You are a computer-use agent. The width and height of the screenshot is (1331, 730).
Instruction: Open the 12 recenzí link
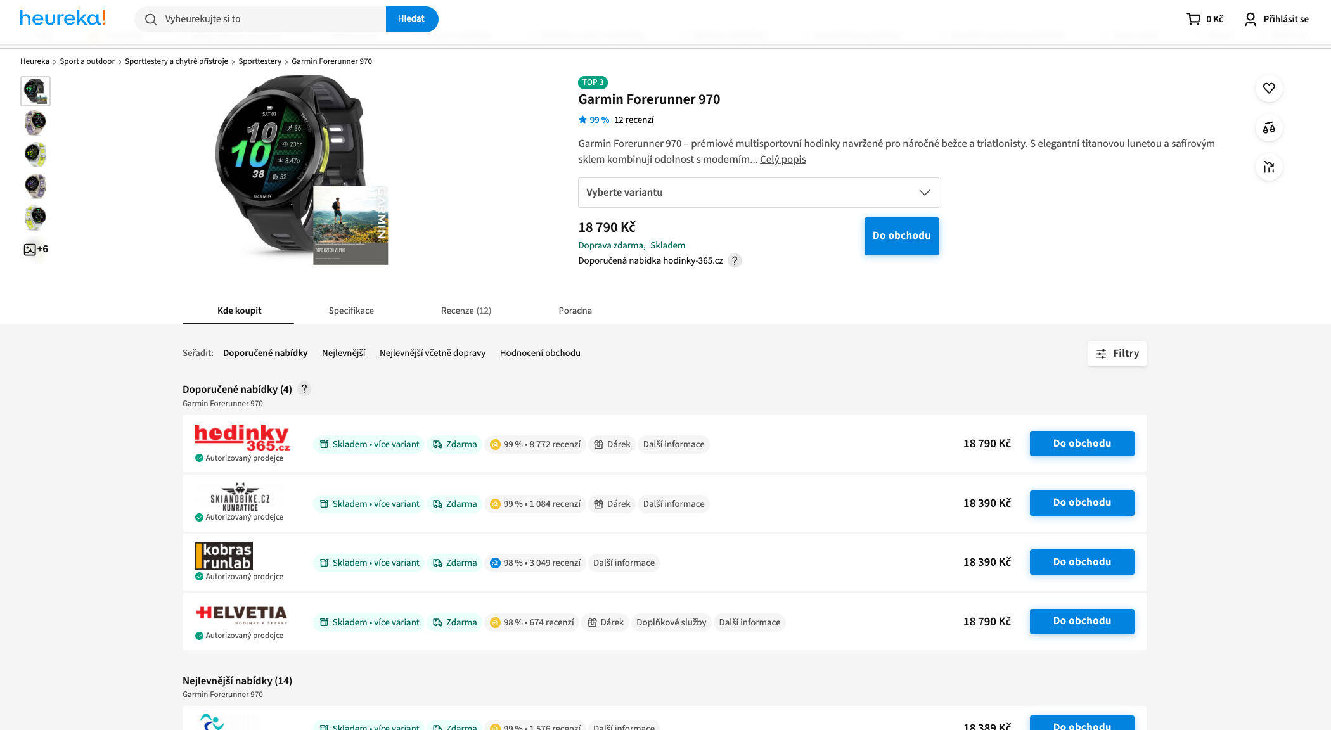(x=633, y=120)
